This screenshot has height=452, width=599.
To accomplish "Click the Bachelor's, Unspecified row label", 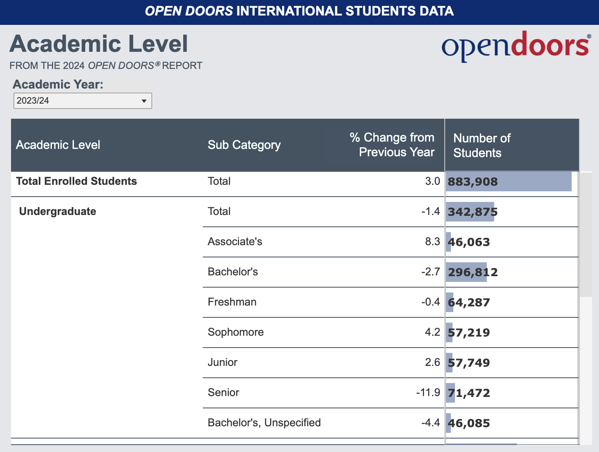I will point(264,423).
